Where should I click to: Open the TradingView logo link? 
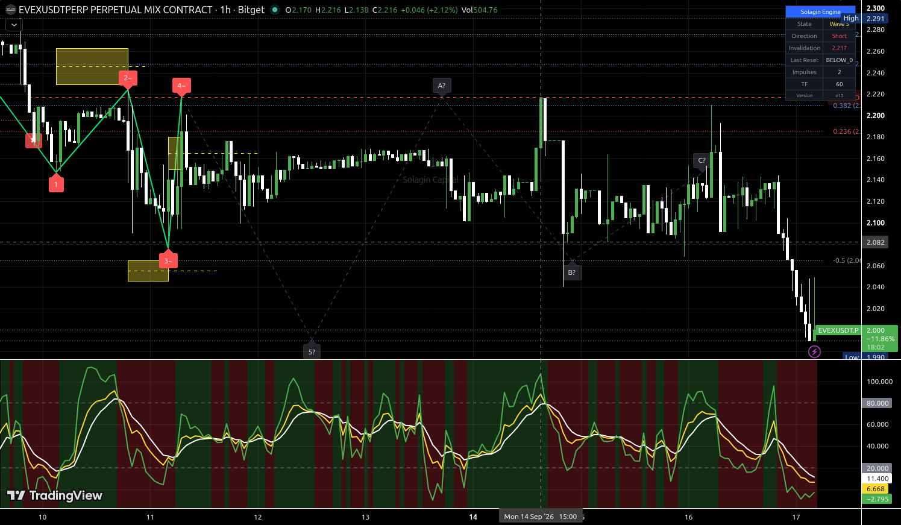[x=55, y=495]
